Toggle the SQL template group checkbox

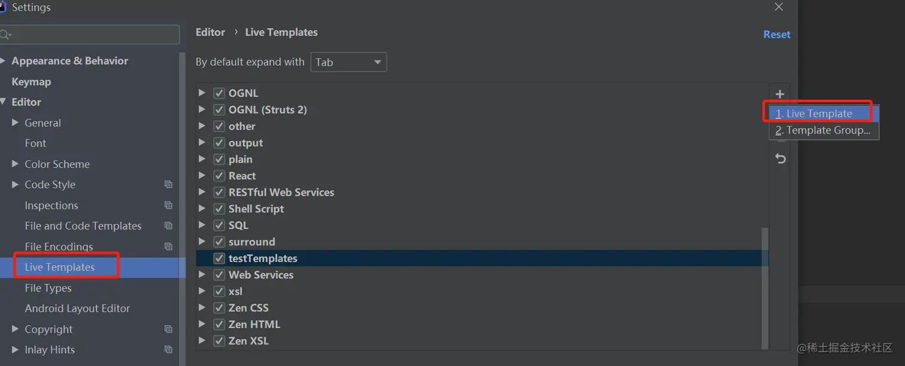tap(219, 225)
